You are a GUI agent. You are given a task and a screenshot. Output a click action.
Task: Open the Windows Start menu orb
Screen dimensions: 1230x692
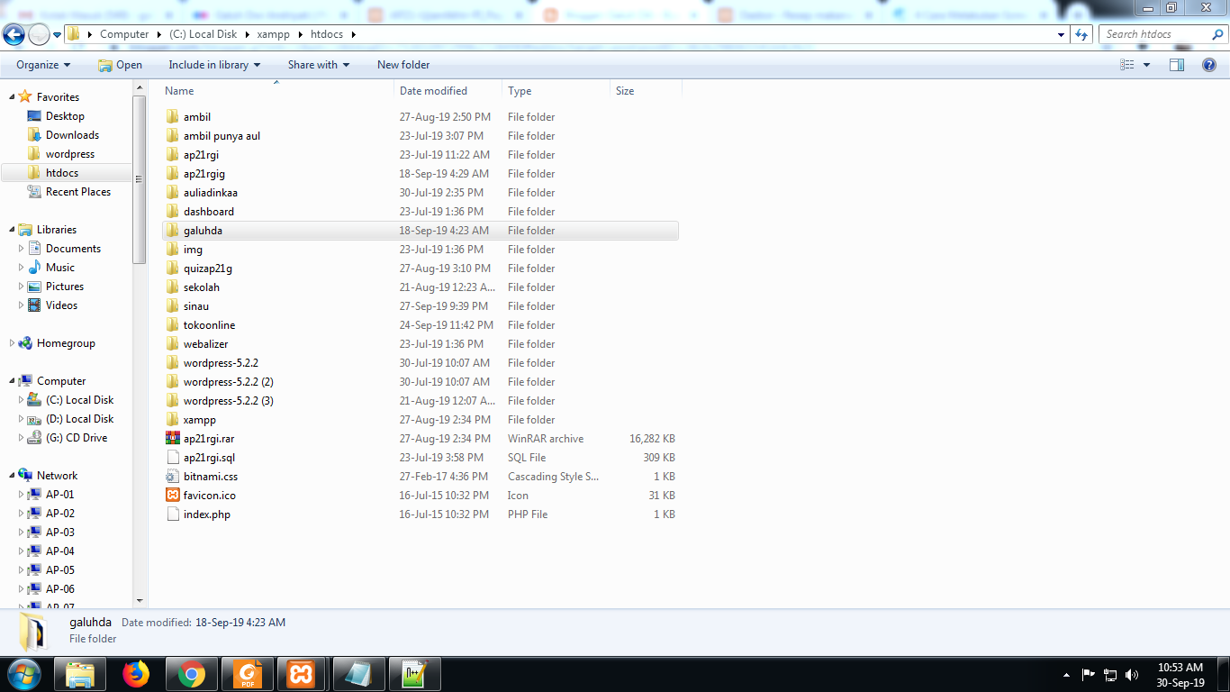click(x=23, y=674)
